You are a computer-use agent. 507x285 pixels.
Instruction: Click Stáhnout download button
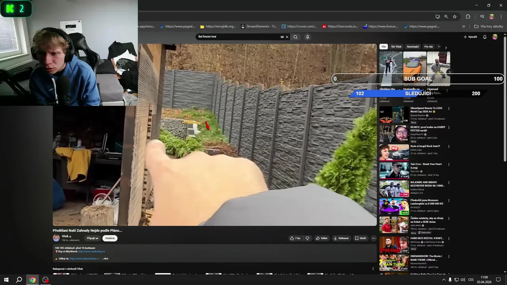click(x=341, y=238)
